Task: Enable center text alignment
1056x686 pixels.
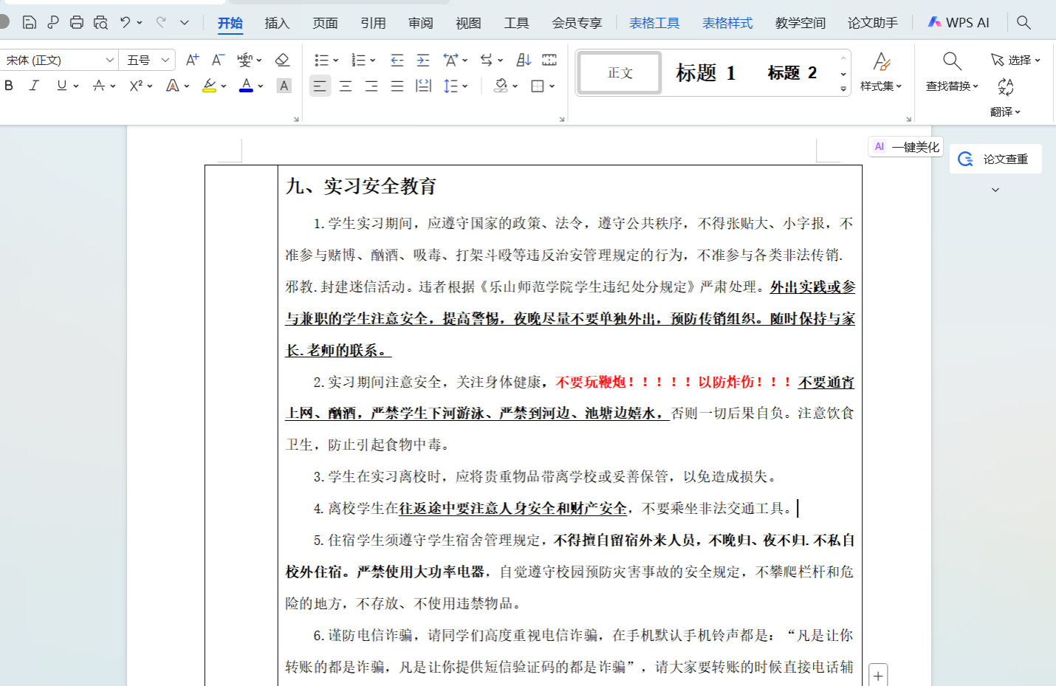Action: point(346,86)
